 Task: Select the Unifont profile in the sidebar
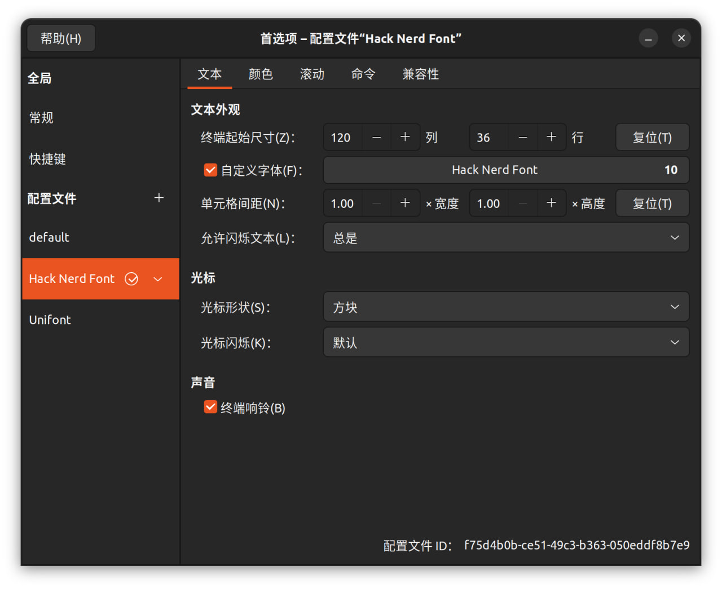click(x=50, y=320)
